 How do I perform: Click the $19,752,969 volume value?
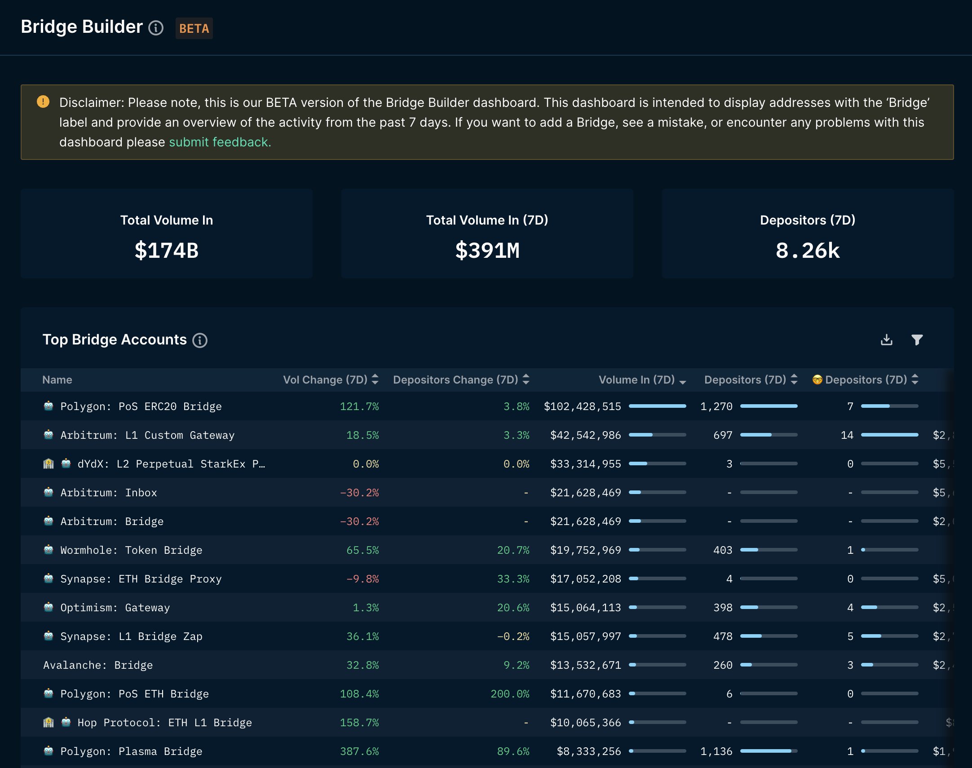585,550
